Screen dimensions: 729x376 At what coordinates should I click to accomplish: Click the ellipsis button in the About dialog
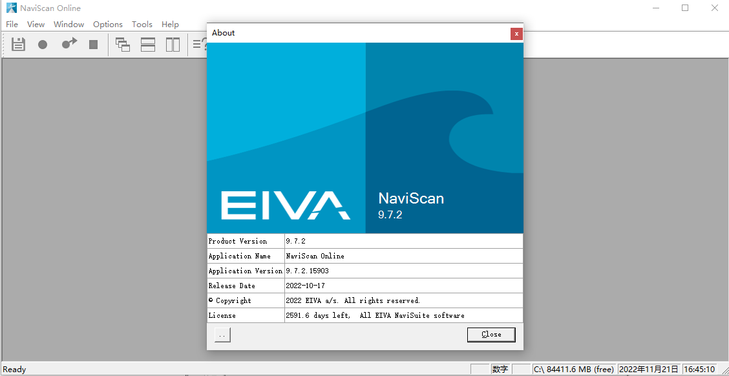(222, 335)
